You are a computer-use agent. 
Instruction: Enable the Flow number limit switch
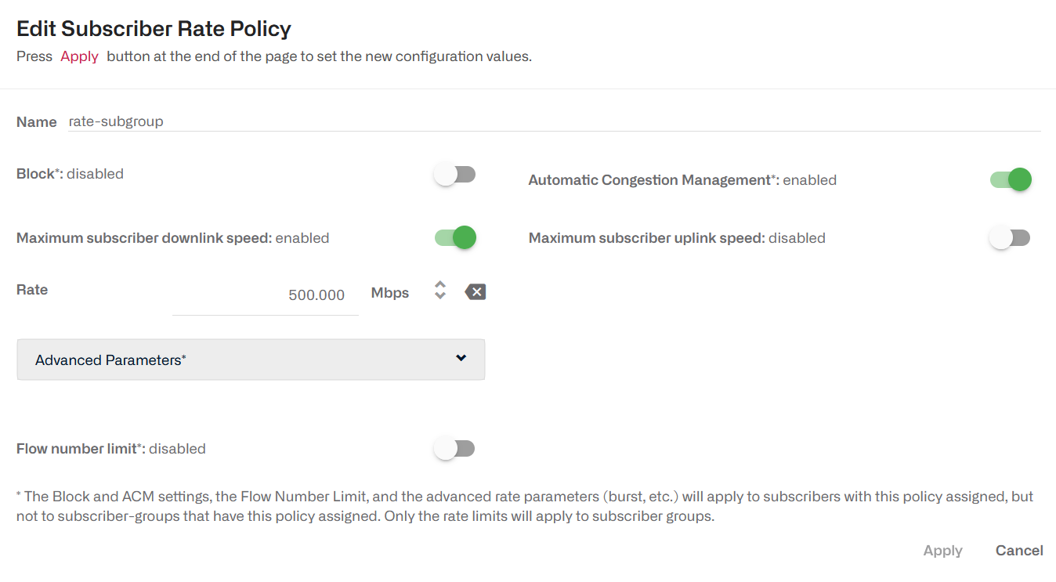pos(455,449)
